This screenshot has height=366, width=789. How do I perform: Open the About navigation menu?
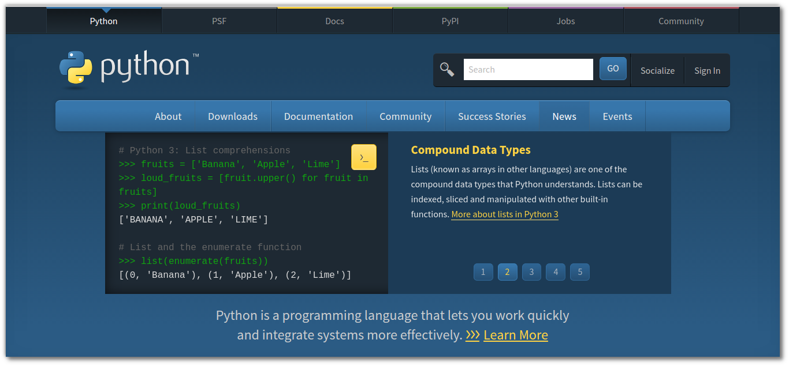pyautogui.click(x=168, y=116)
